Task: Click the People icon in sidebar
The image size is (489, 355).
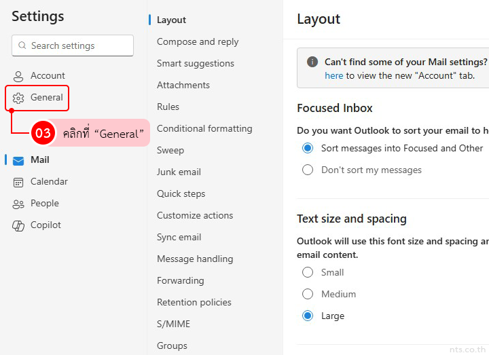Action: click(18, 204)
